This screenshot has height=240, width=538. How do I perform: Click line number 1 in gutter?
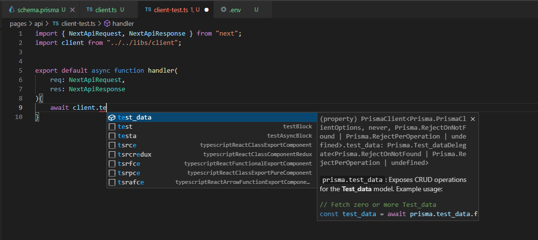coord(21,33)
